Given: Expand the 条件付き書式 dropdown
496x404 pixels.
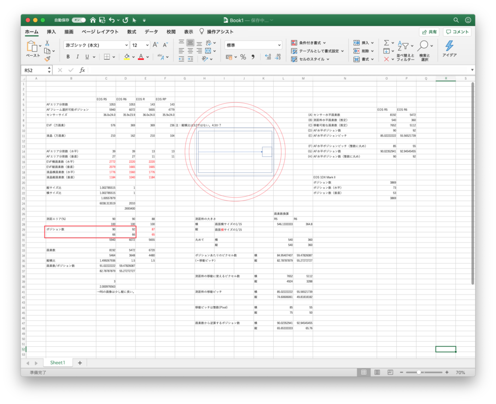Looking at the screenshot, I should point(309,43).
